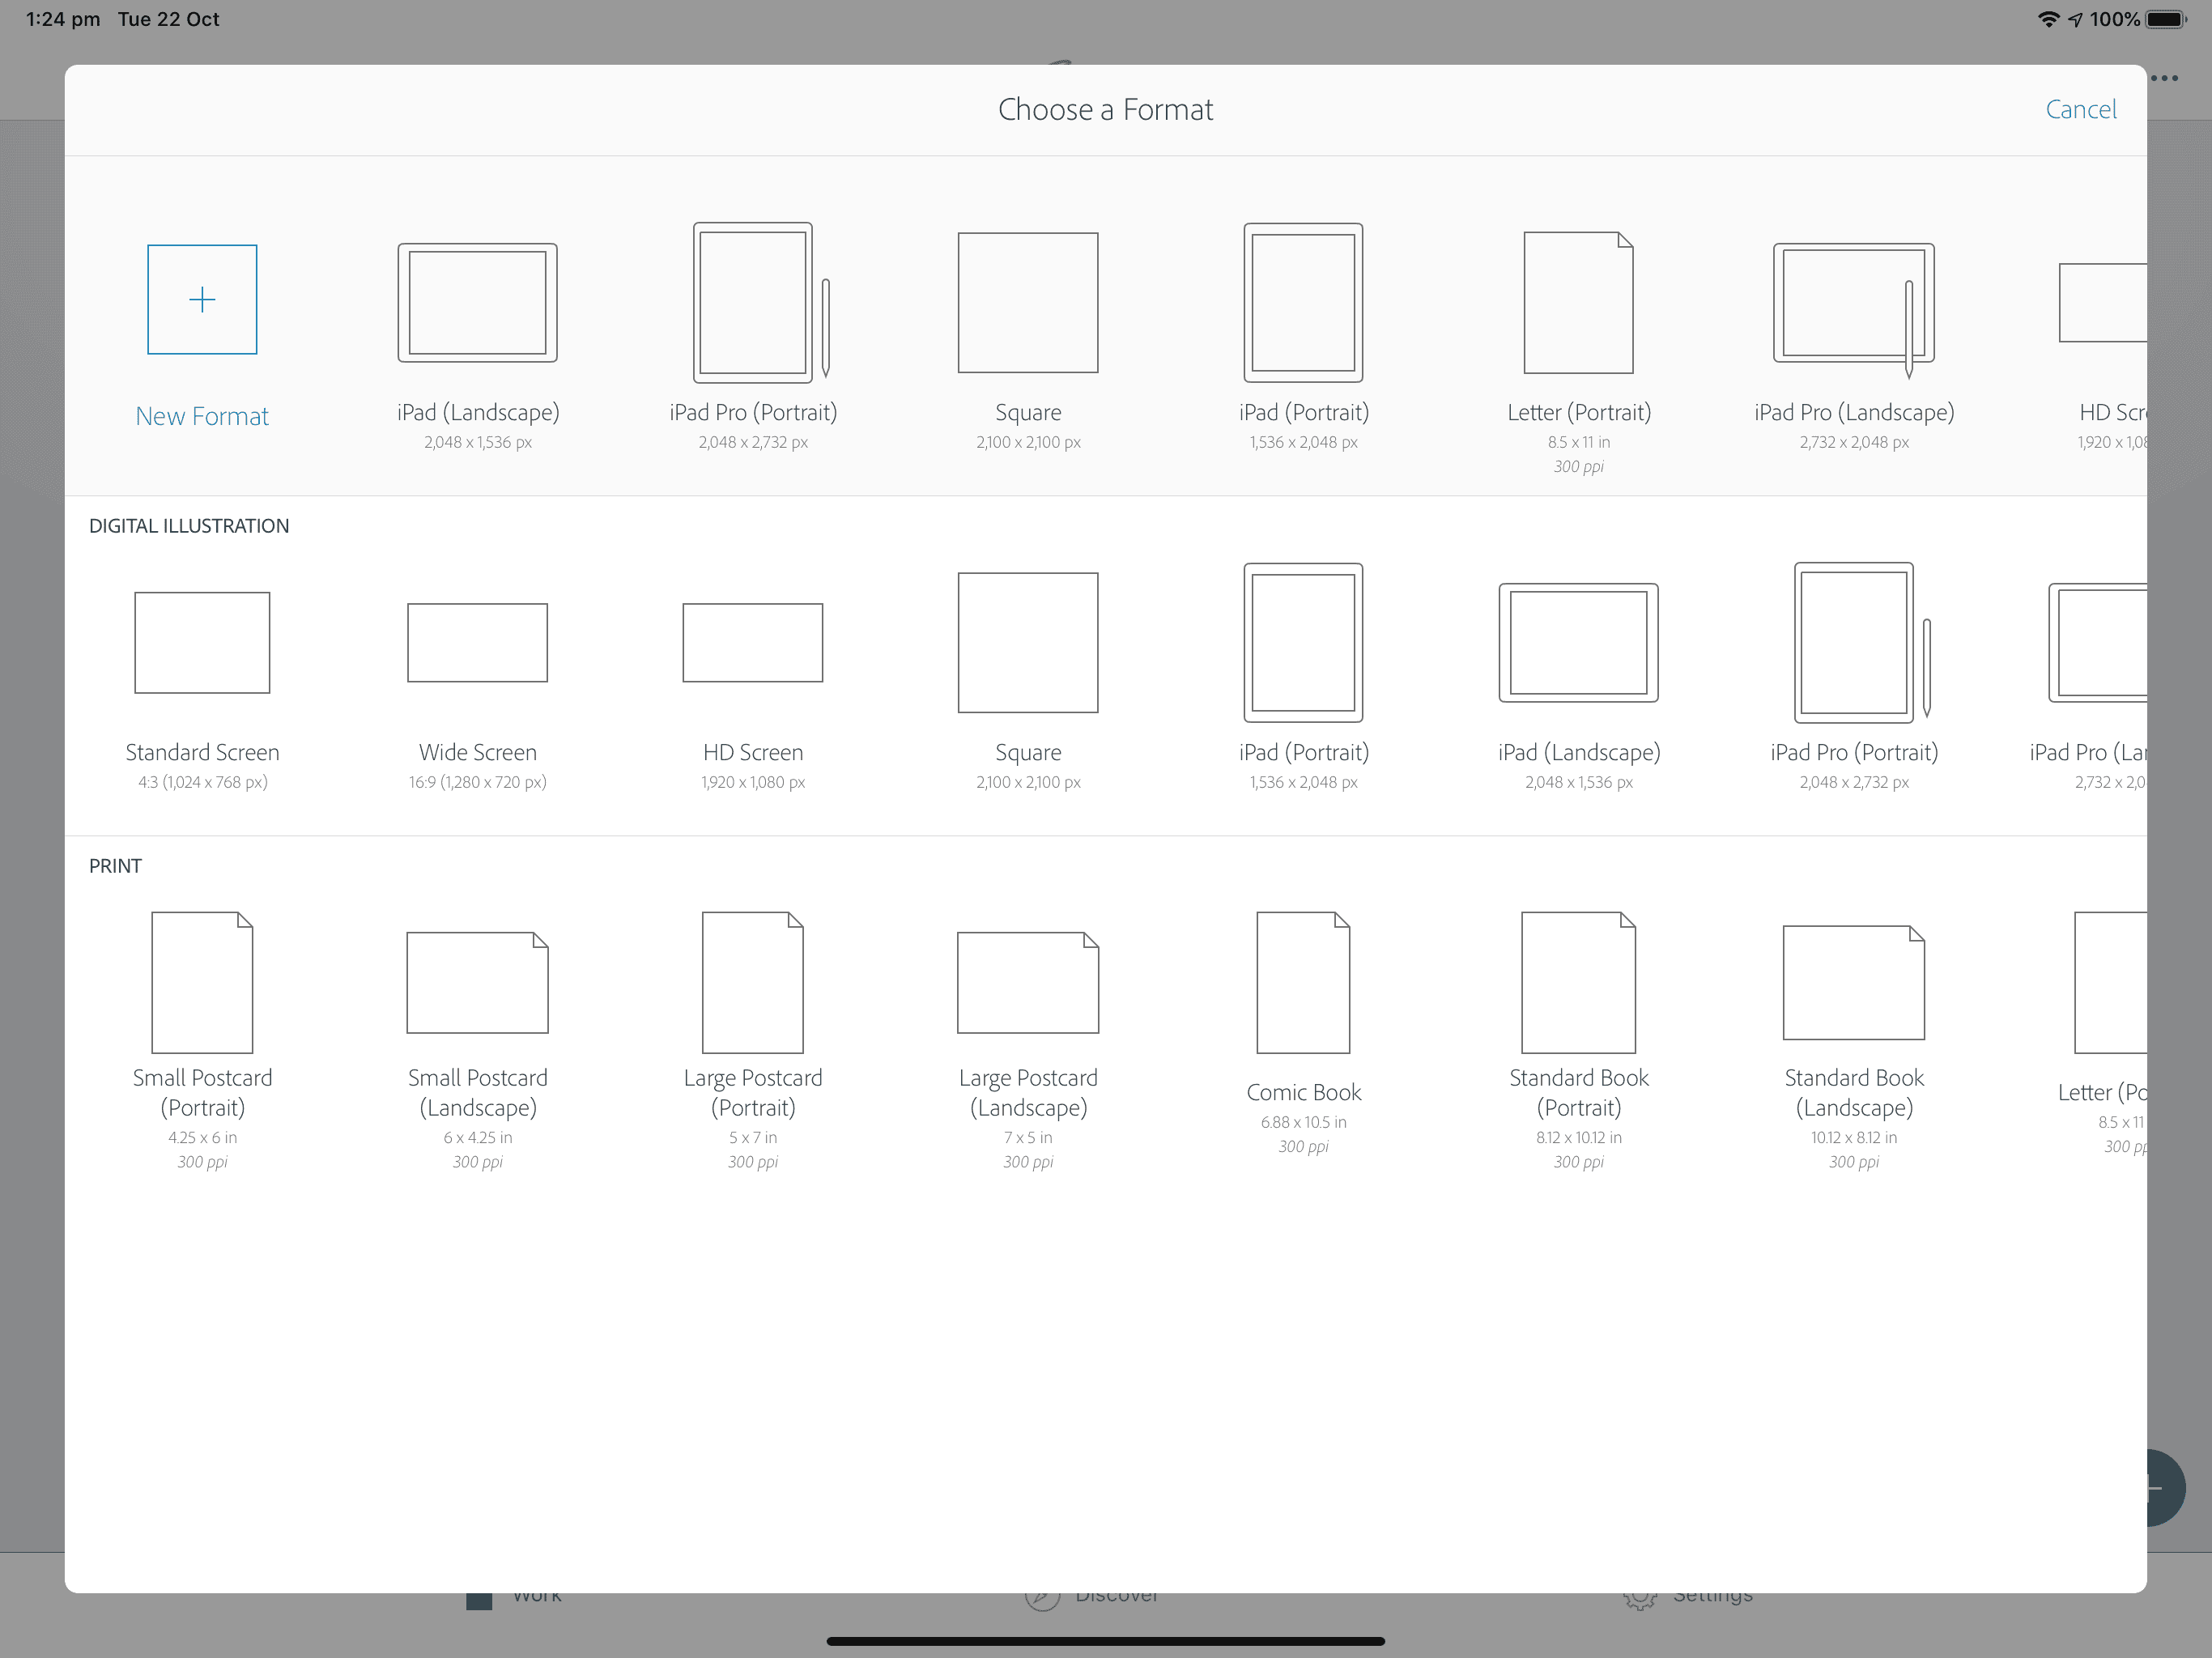
Task: Tap the 1:24 pm clock in status bar
Action: [63, 19]
